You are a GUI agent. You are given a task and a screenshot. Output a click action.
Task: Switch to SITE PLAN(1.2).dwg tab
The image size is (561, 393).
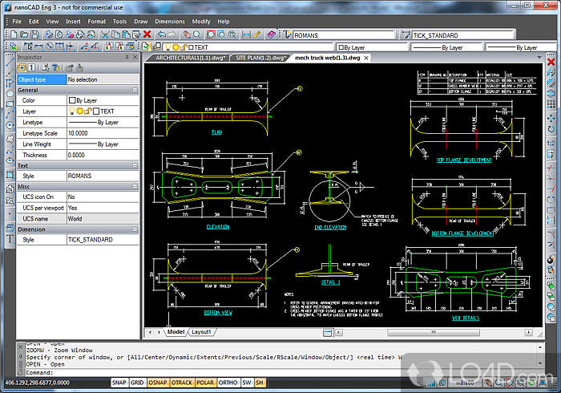click(x=261, y=58)
